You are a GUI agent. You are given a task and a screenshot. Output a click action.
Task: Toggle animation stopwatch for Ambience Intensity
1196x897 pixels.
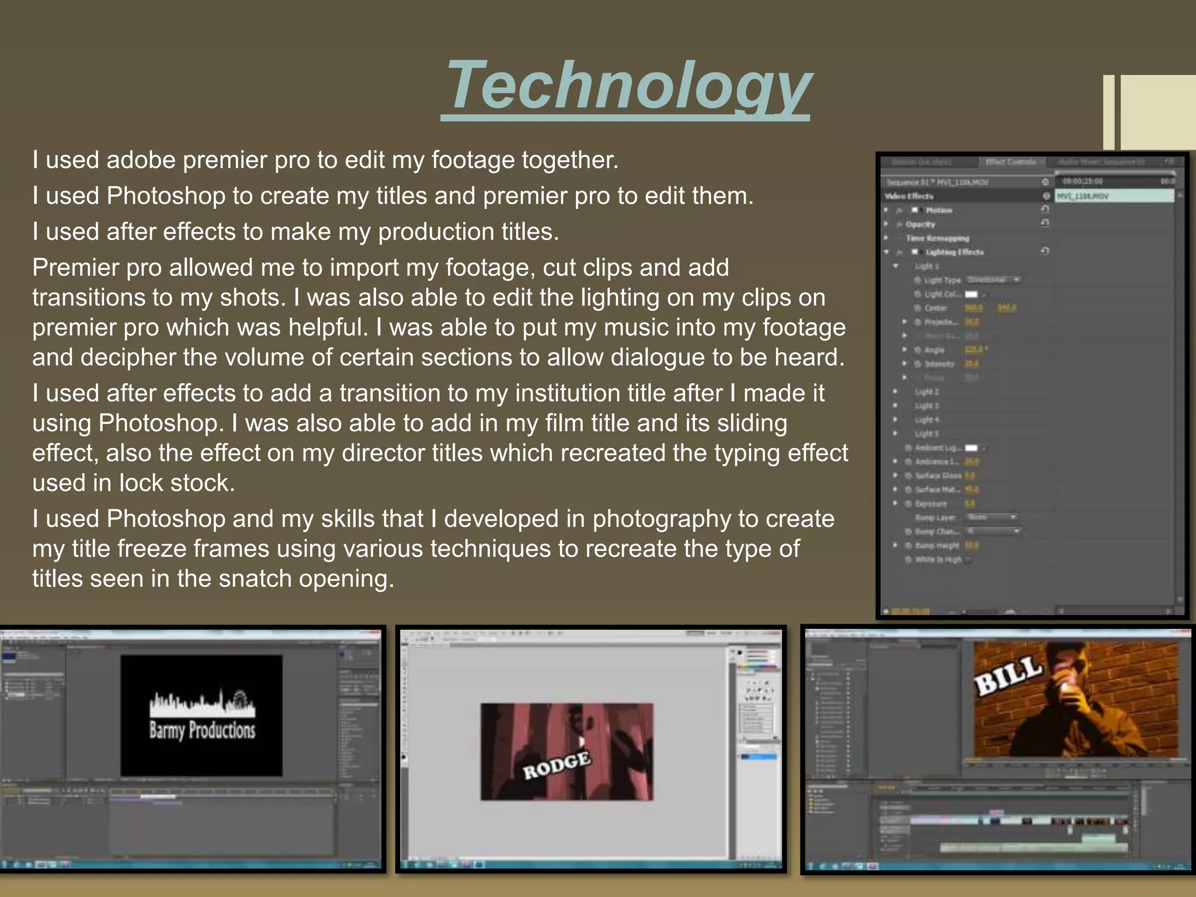pyautogui.click(x=908, y=461)
